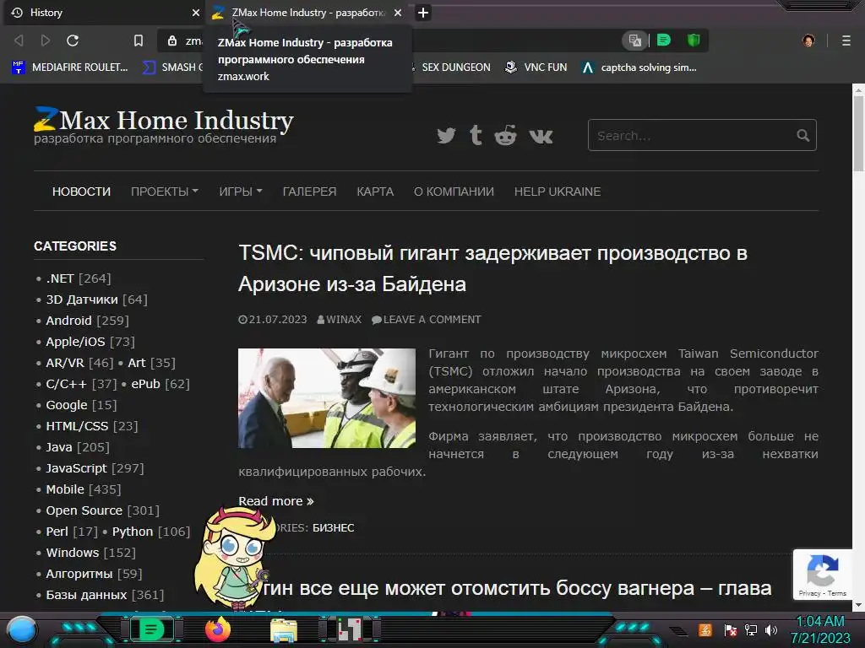865x648 pixels.
Task: Reload the current page
Action: pyautogui.click(x=73, y=40)
